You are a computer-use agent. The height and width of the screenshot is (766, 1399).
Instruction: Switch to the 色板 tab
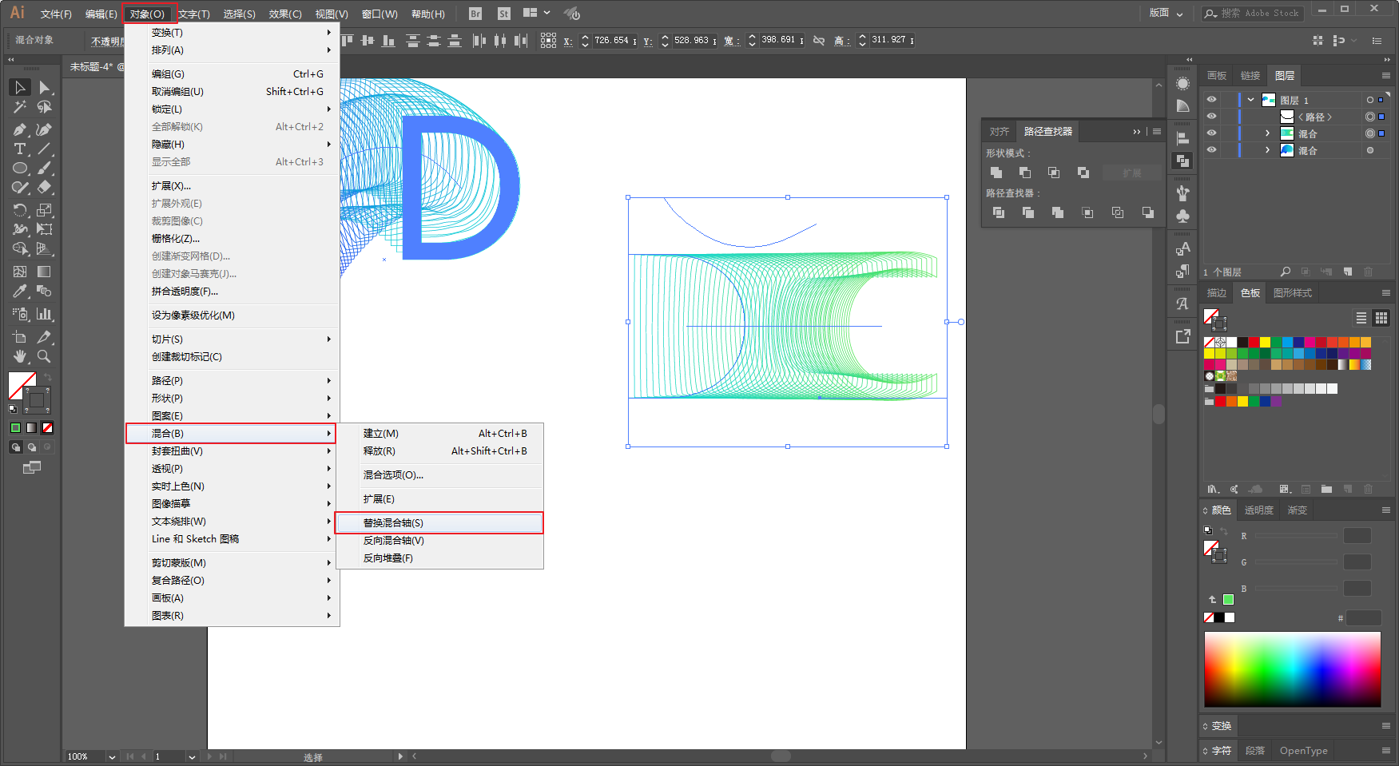coord(1250,293)
